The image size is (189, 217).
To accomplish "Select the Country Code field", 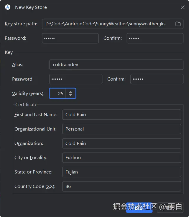I will (x=121, y=186).
